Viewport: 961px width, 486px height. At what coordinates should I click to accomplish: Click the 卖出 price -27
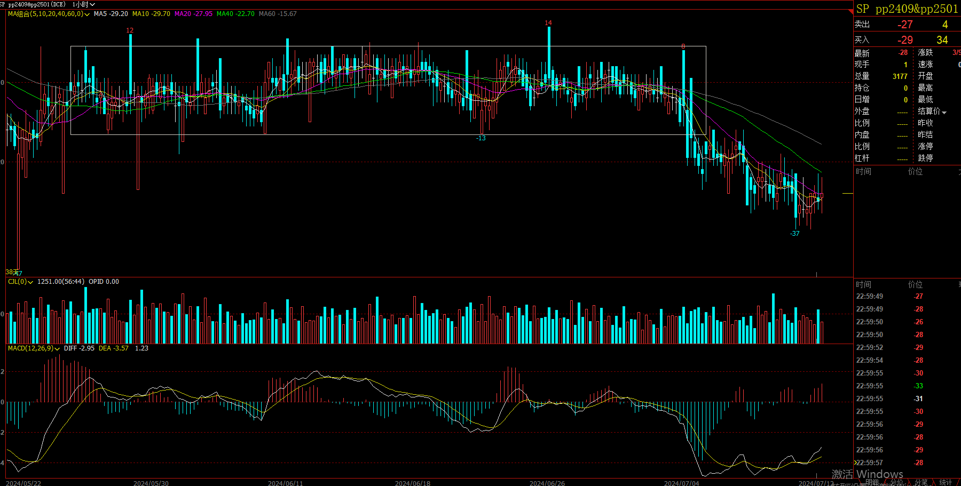pyautogui.click(x=905, y=25)
